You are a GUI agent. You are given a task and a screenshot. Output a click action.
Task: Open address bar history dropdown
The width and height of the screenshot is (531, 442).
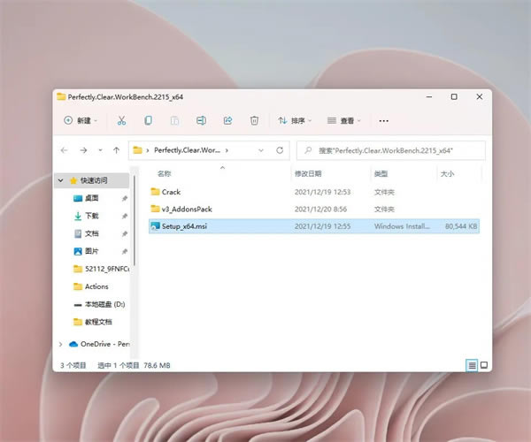(261, 150)
